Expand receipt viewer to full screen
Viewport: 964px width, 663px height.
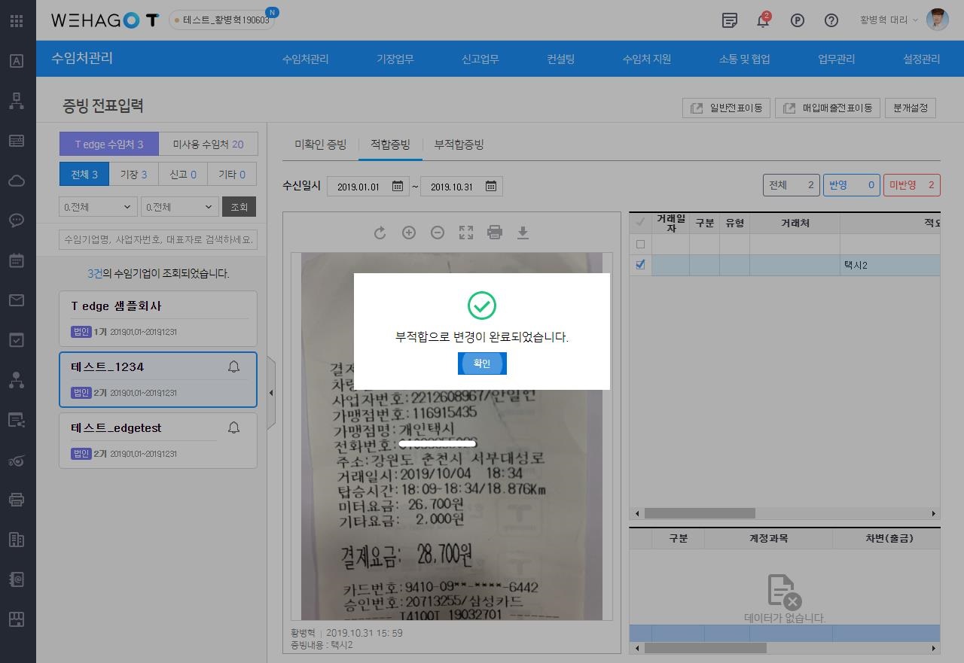click(466, 233)
